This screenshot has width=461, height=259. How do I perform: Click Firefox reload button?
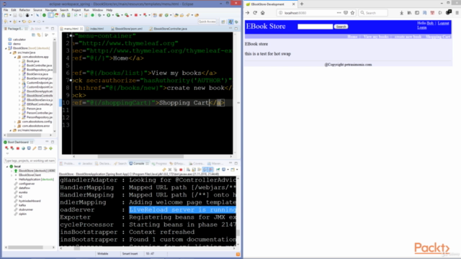[255, 13]
